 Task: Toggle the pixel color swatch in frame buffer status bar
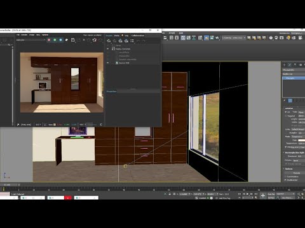pyautogui.click(x=55, y=125)
